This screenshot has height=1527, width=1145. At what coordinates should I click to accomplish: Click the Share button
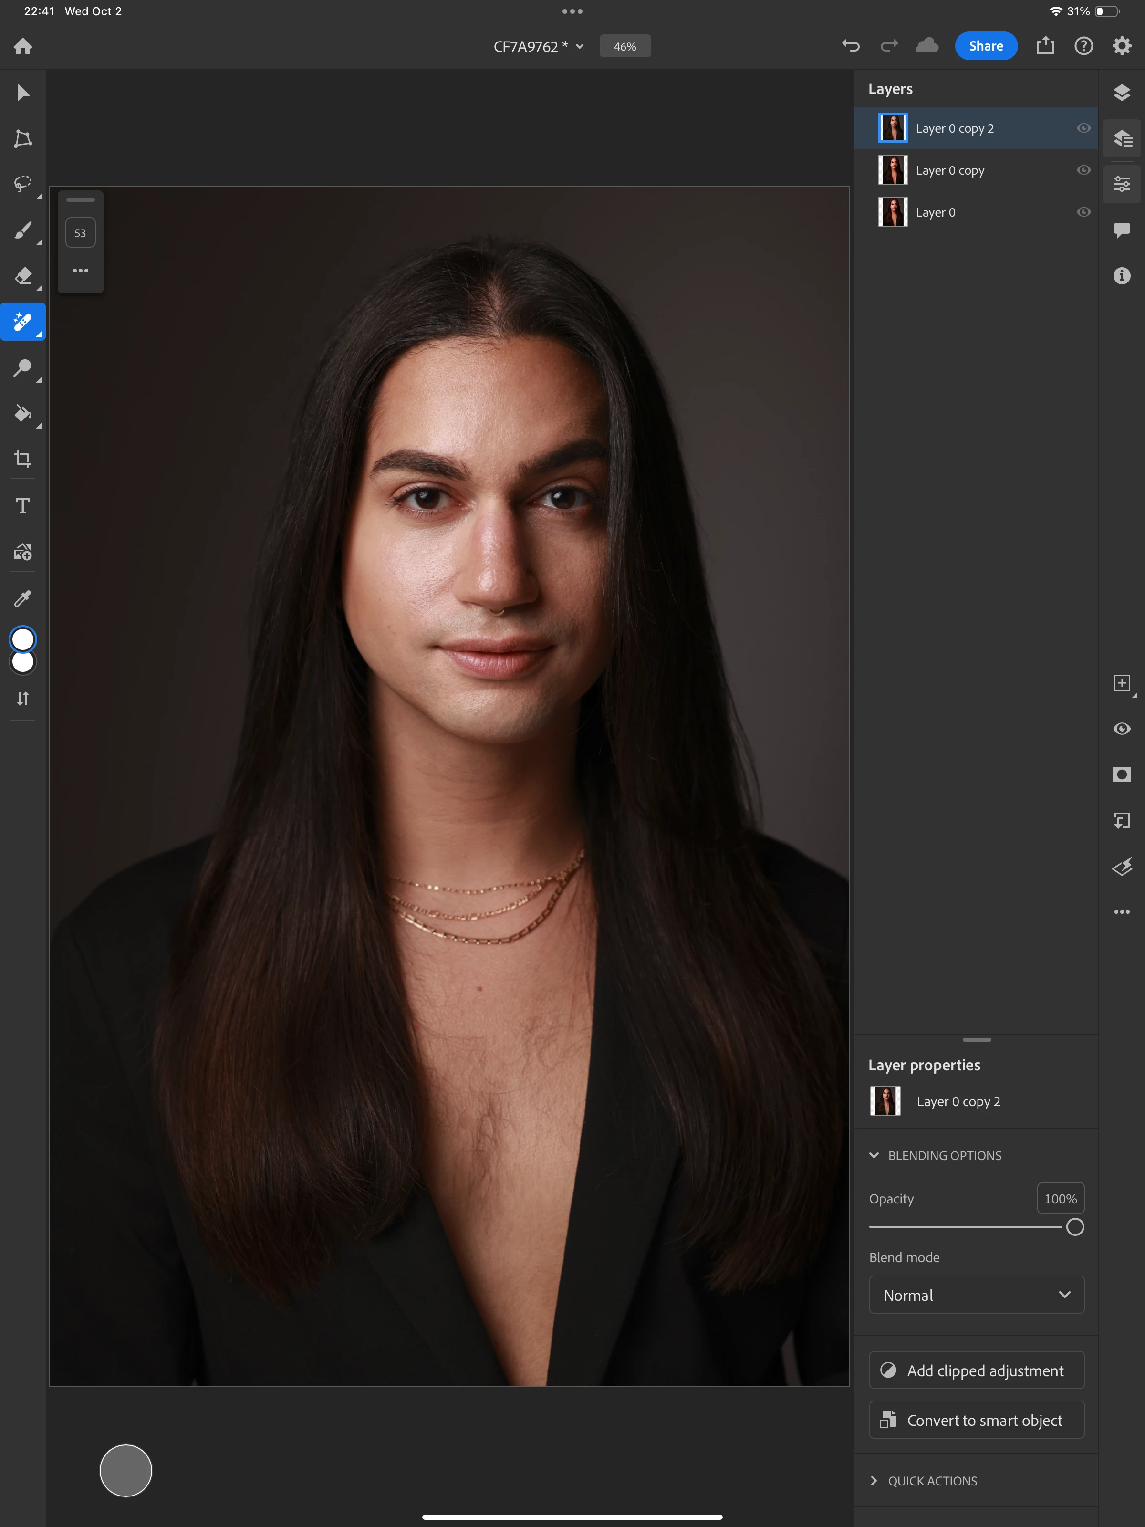(x=986, y=46)
